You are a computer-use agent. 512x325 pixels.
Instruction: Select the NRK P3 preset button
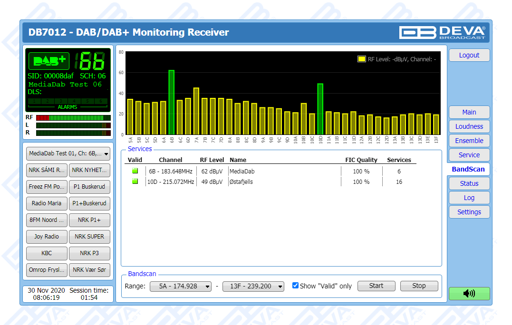[89, 253]
